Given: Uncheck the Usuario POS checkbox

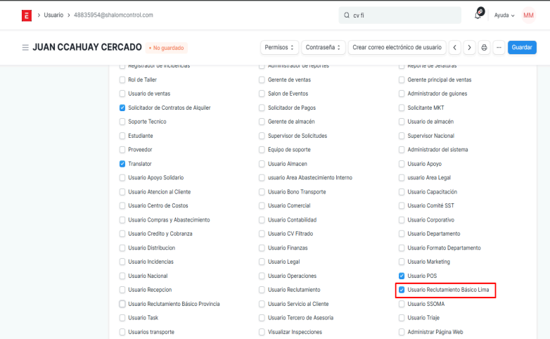Looking at the screenshot, I should [402, 276].
